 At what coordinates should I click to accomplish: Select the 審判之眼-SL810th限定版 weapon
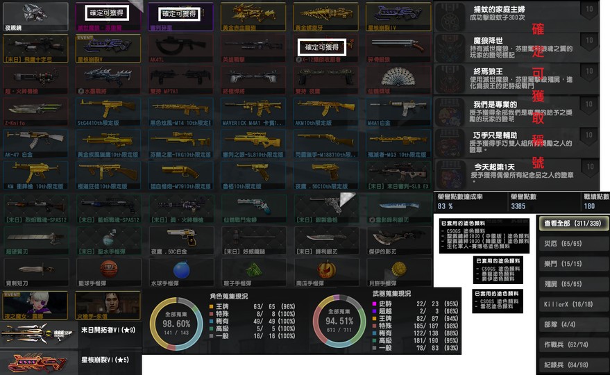pos(253,144)
